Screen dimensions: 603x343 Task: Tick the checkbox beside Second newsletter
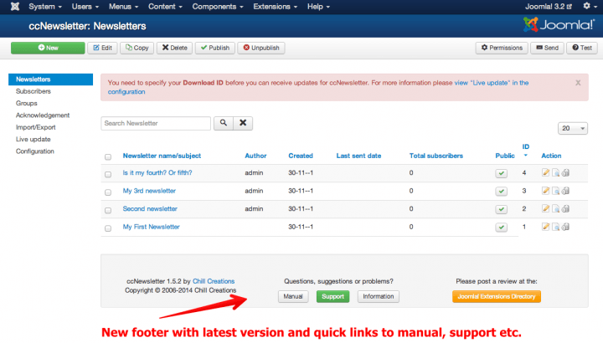(x=108, y=210)
